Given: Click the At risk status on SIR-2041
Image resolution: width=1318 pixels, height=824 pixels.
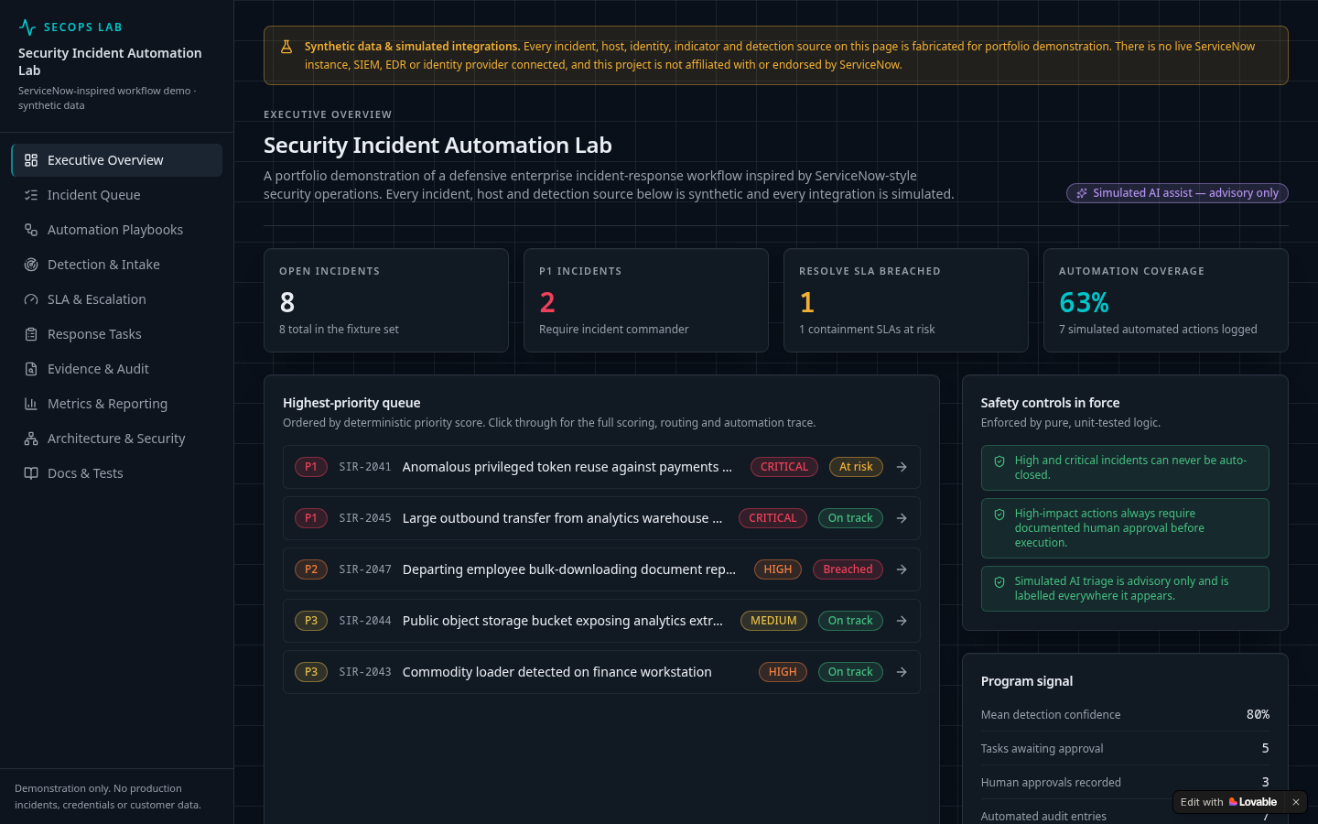Looking at the screenshot, I should pos(856,467).
